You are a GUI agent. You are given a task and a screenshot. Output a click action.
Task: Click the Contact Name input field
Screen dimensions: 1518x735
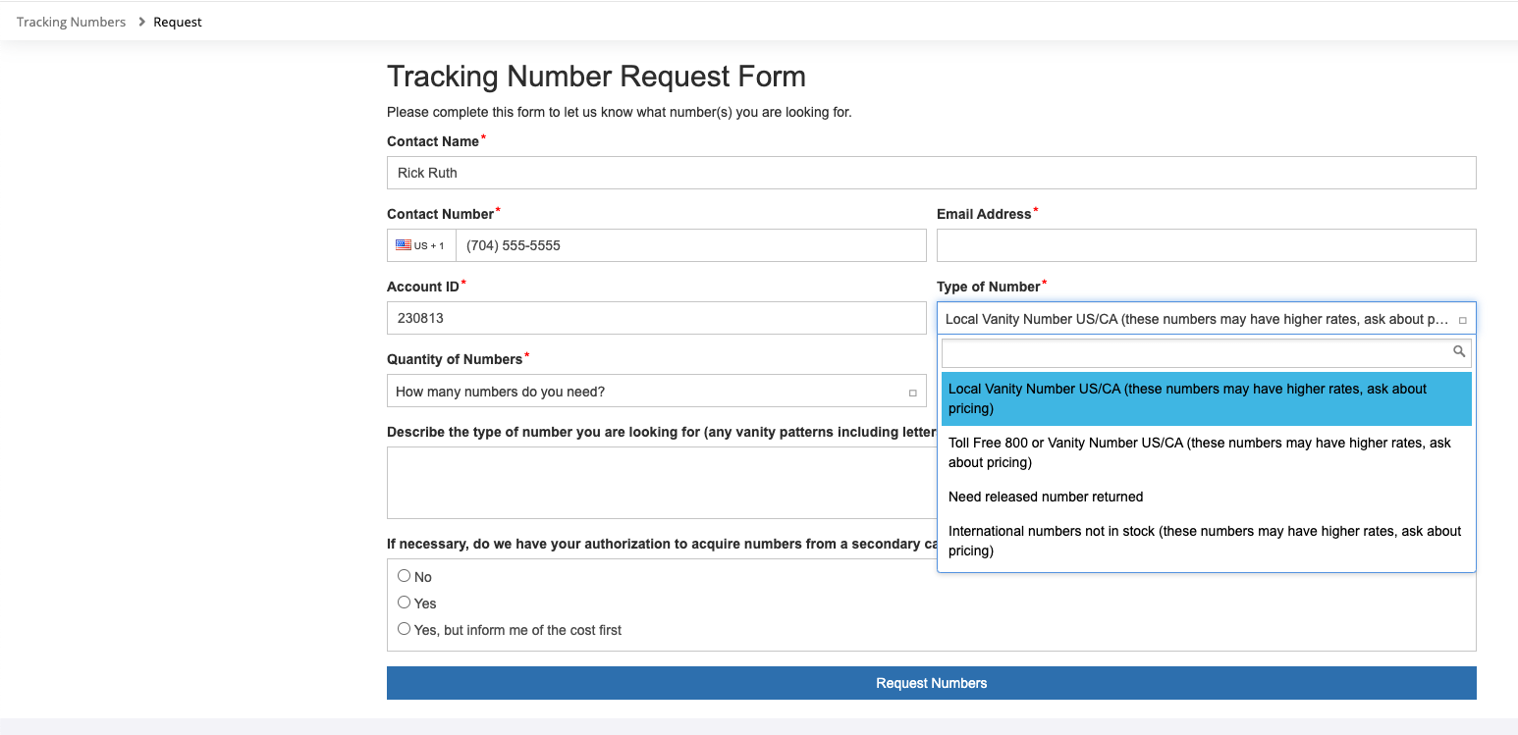pos(931,173)
